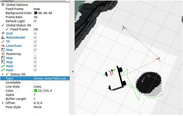The height and width of the screenshot is (116, 183).
Task: Enable the PoseArray display checkbox
Action: point(35,54)
